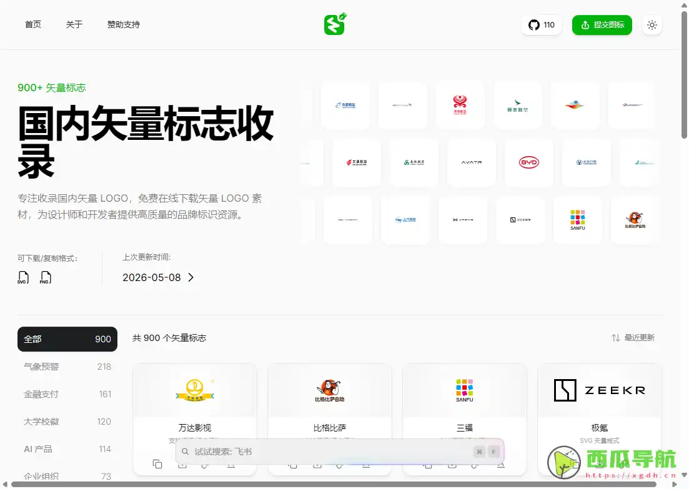Go to the 首页 home page

point(33,24)
